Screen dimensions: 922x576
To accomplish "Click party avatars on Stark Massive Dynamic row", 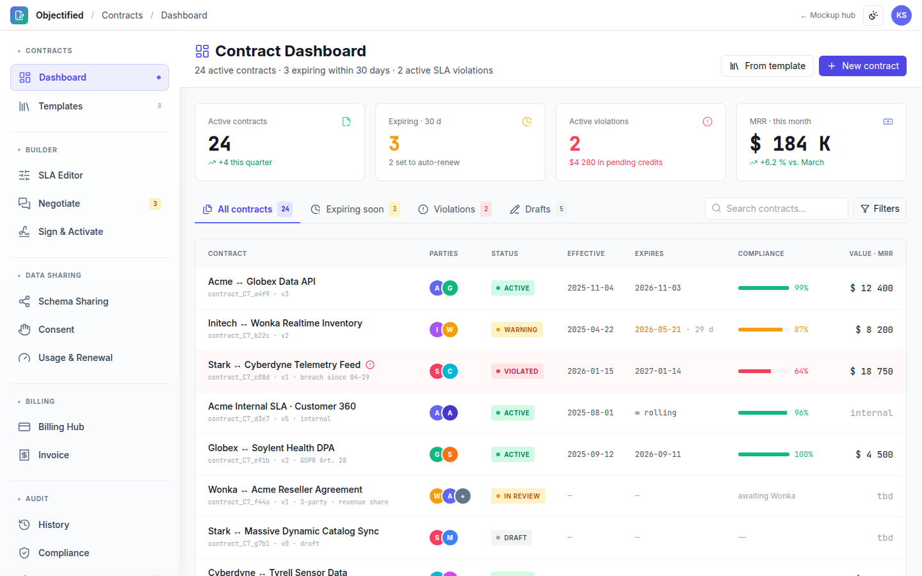I will point(444,538).
